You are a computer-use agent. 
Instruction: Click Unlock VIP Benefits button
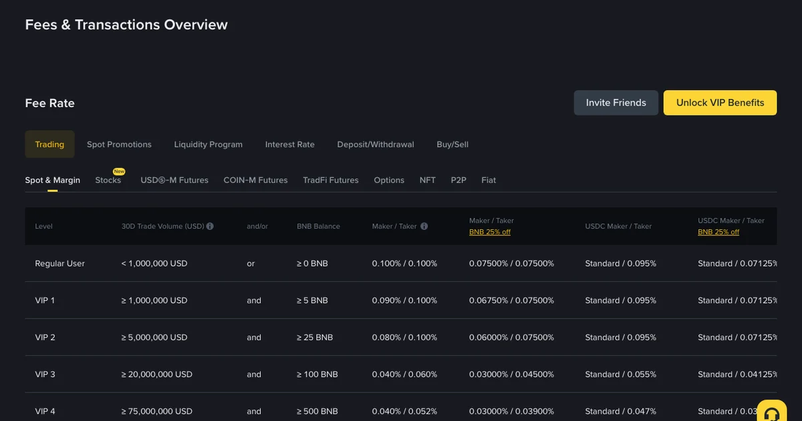[x=720, y=103]
